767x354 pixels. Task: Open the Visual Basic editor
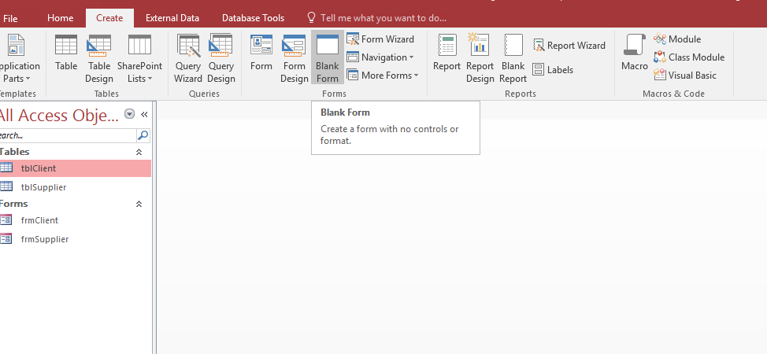click(x=685, y=76)
